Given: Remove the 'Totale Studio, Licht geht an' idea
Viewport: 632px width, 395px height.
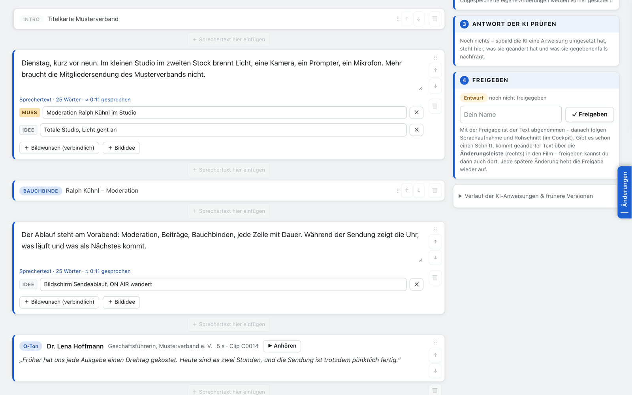Looking at the screenshot, I should [416, 130].
